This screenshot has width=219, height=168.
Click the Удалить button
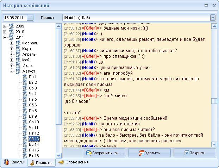[149, 153]
